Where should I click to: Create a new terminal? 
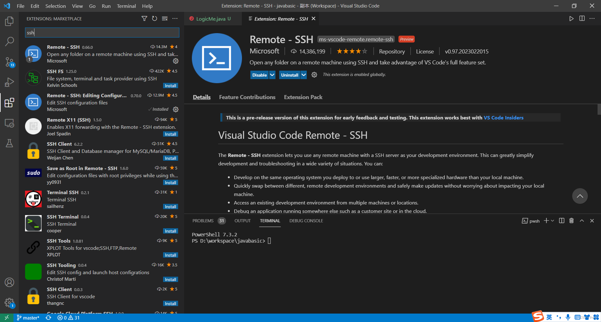(x=546, y=220)
